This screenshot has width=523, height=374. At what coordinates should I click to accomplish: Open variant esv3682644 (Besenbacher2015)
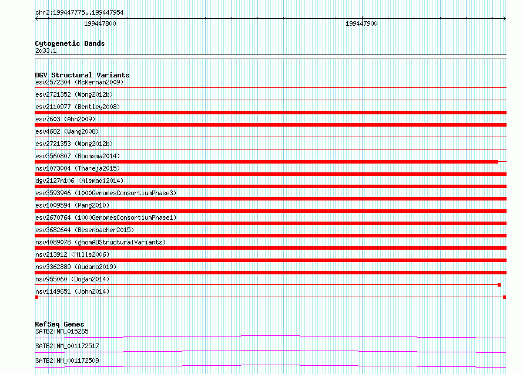point(85,230)
